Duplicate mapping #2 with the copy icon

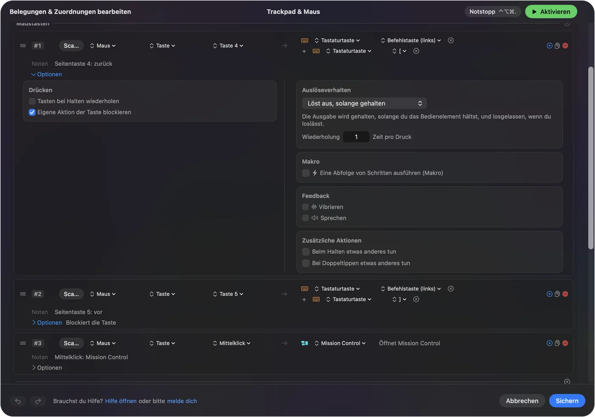[557, 294]
